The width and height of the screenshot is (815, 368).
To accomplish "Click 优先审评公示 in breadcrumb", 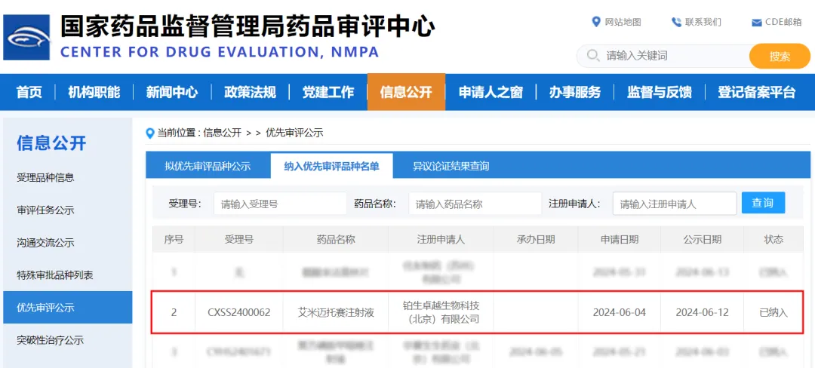I will [x=295, y=133].
